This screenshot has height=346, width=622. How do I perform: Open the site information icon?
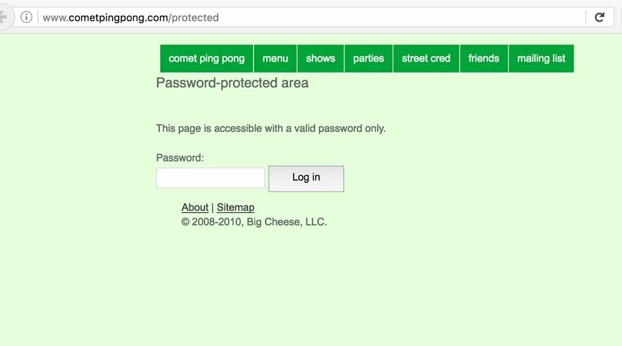click(26, 17)
